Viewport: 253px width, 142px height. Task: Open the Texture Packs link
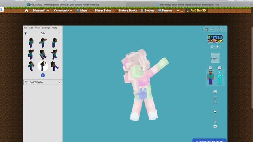point(126,11)
